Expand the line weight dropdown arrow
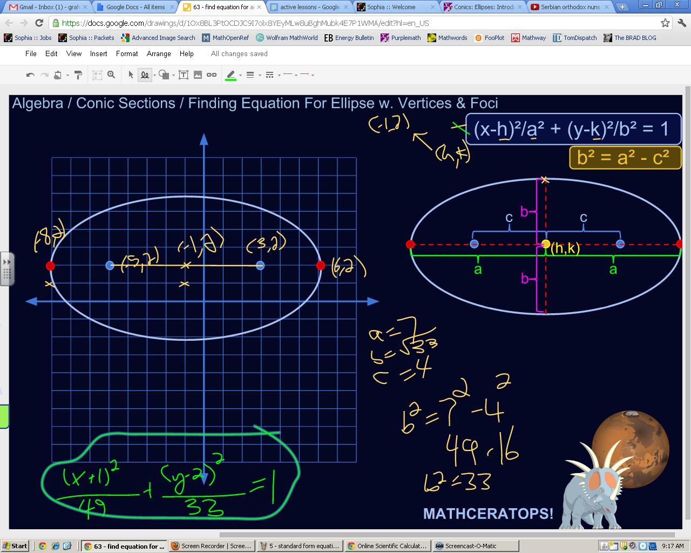 point(260,76)
